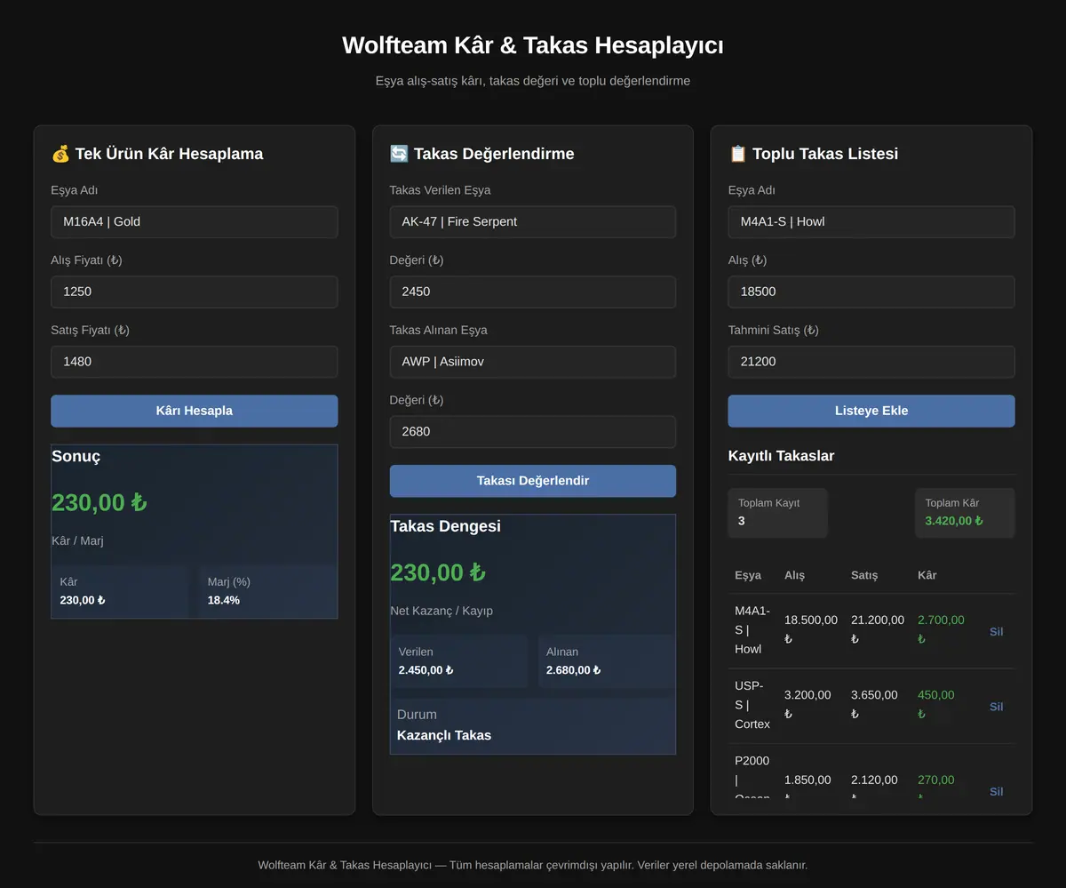Click the Toplam Kâr value 3.420,00 ₺
This screenshot has width=1066, height=888.
[x=954, y=521]
